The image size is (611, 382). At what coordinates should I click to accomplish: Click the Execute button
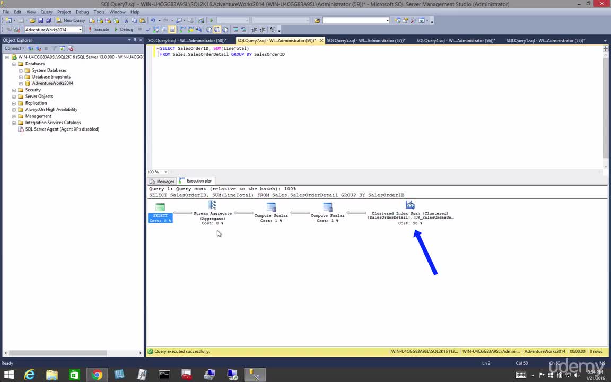point(99,30)
